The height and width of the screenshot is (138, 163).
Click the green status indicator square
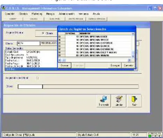pos(150,136)
